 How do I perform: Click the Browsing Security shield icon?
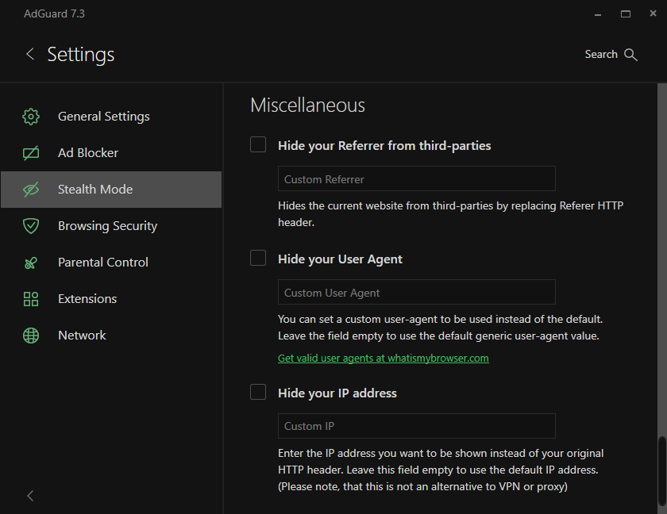(x=31, y=226)
